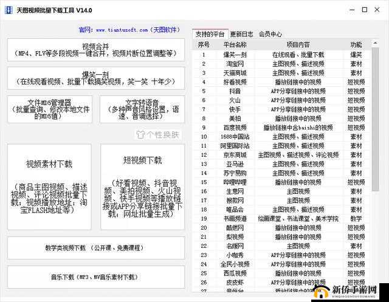Select the 火山 platform row
The height and width of the screenshot is (302, 389).
coord(281,100)
